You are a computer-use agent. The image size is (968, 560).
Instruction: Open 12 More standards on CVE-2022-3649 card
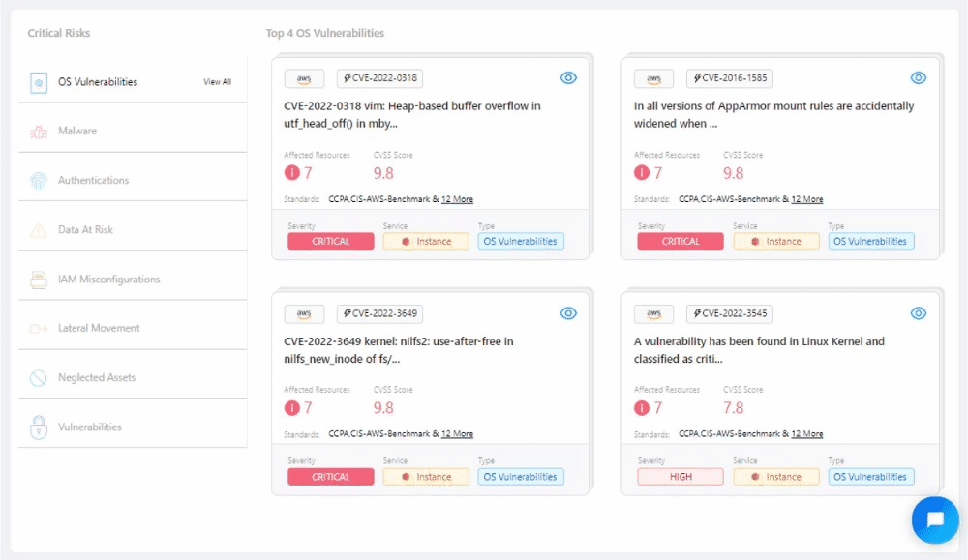click(458, 434)
